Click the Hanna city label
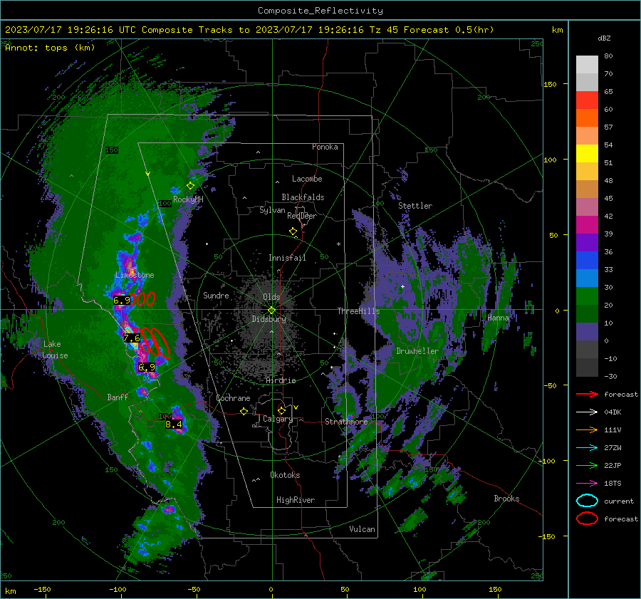Image resolution: width=641 pixels, height=599 pixels. 498,318
